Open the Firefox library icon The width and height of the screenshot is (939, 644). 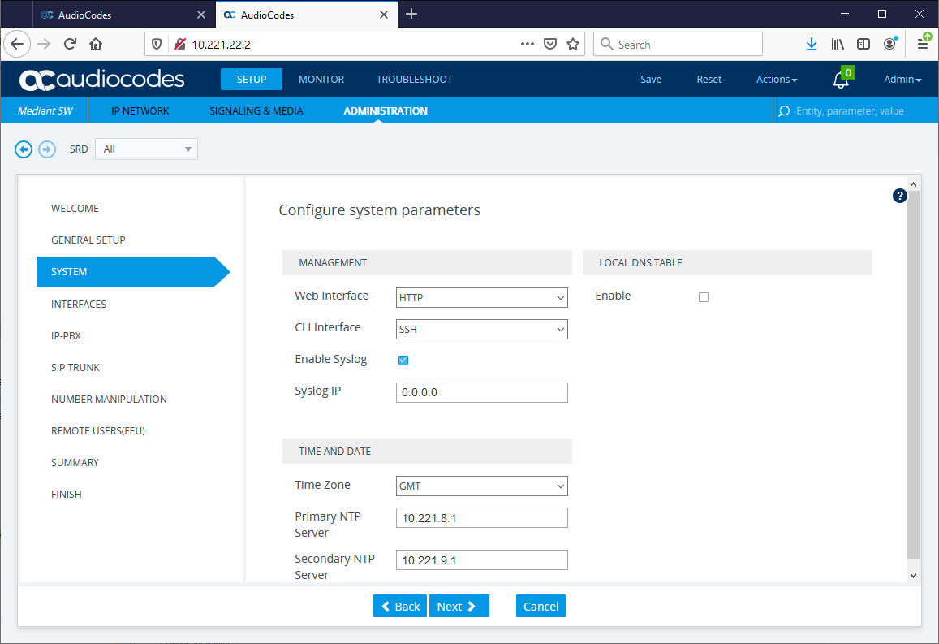click(838, 45)
